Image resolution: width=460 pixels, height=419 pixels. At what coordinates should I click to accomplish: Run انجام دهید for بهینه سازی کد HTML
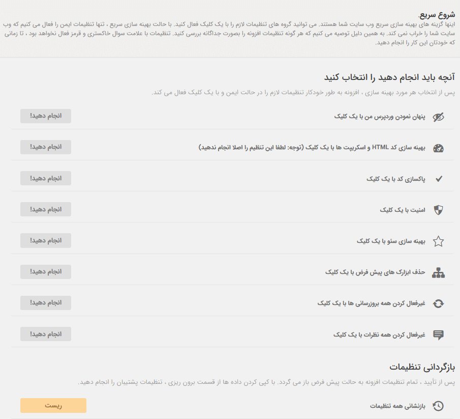point(46,147)
